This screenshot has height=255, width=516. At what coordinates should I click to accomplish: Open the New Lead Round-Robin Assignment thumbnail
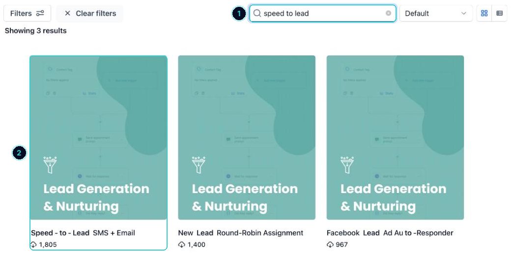[247, 137]
